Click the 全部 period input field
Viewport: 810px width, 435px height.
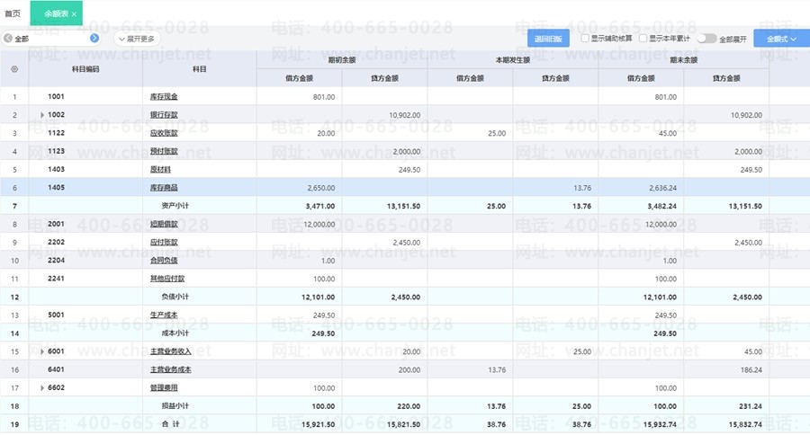[49, 39]
